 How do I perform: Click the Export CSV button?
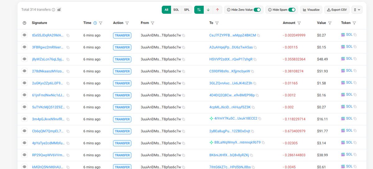pyautogui.click(x=337, y=10)
